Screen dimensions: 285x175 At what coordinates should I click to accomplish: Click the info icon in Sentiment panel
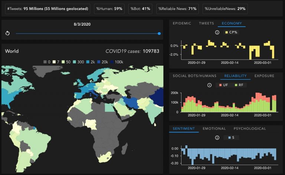pyautogui.click(x=217, y=138)
